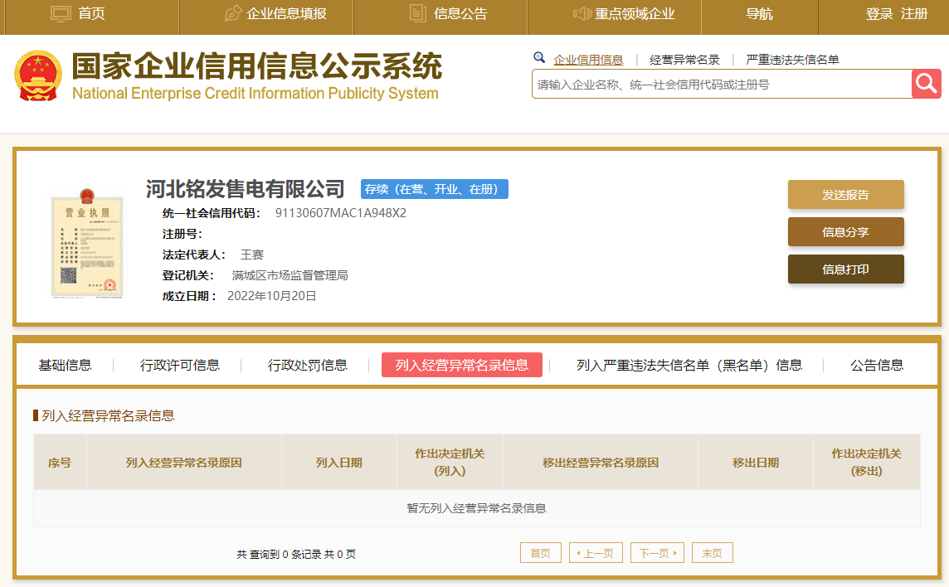Select 经营异常名录 search category

point(684,60)
